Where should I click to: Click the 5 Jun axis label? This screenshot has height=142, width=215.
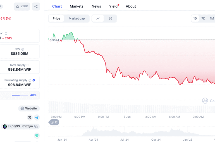click(x=127, y=117)
